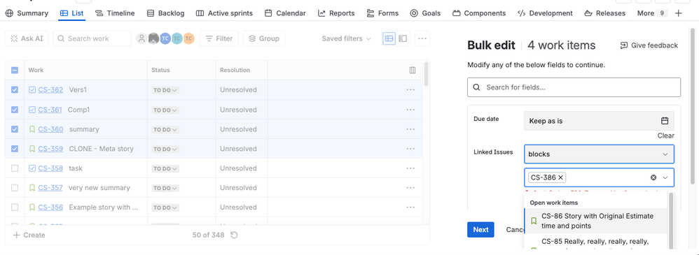This screenshot has width=699, height=255.
Task: Open the CS-361 work item link
Action: coord(50,110)
